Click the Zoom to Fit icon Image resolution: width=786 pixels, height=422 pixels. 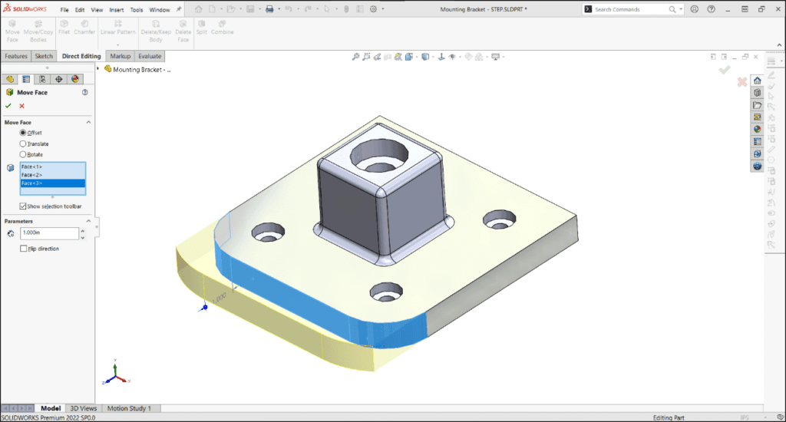355,57
